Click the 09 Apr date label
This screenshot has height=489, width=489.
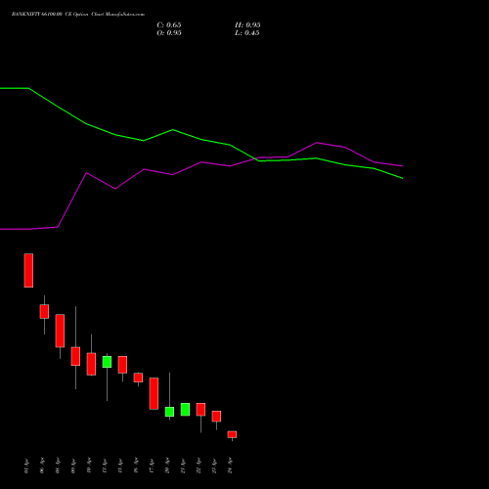[x=73, y=466]
